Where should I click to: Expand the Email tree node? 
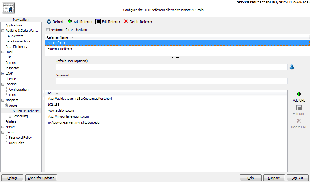pyautogui.click(x=2, y=52)
